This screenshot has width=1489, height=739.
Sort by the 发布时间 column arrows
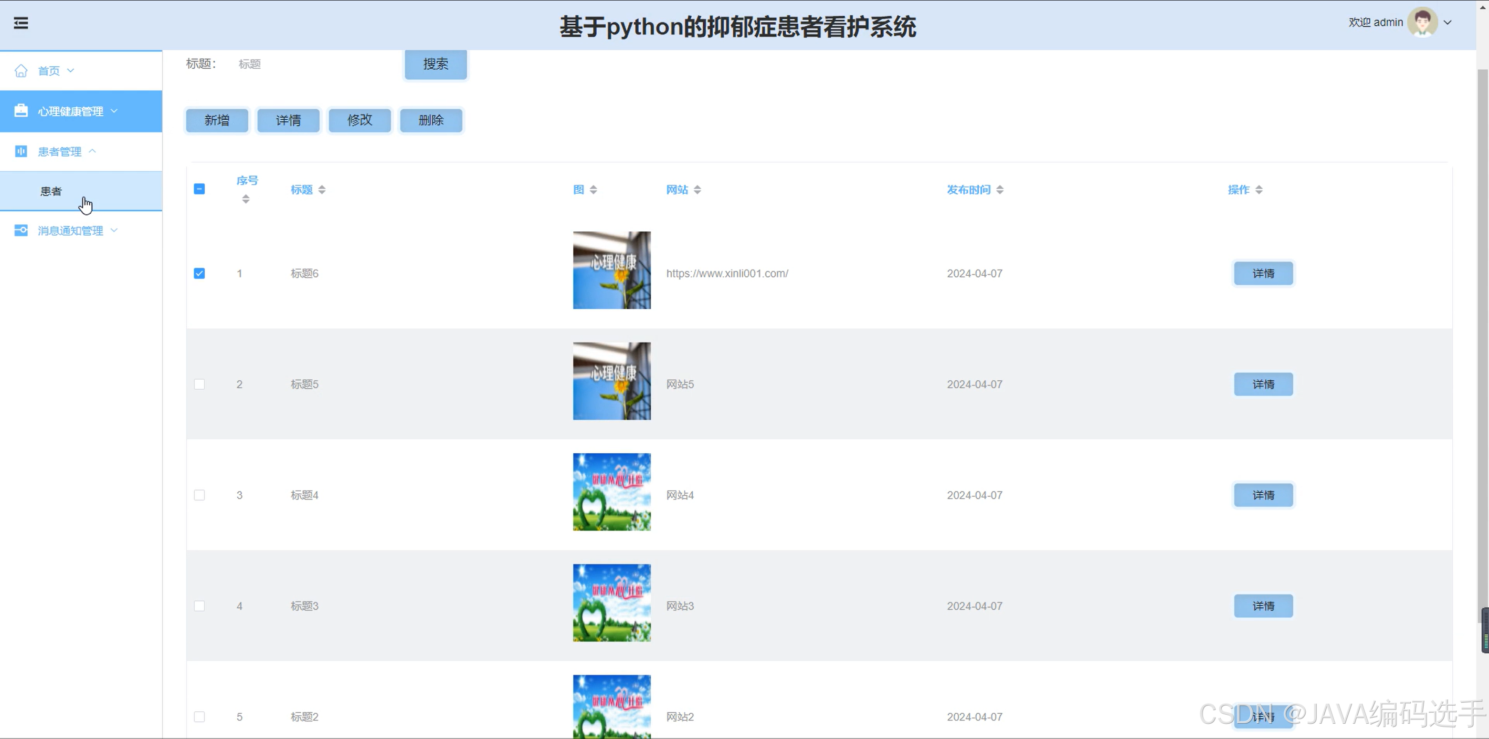point(1000,189)
